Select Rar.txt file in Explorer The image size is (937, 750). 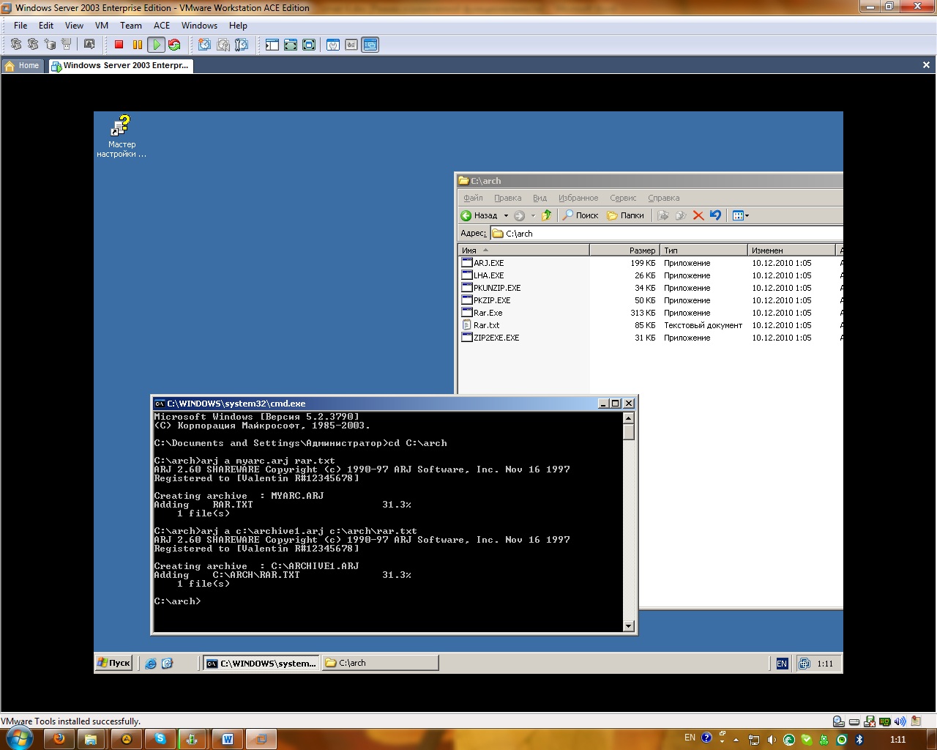pos(480,325)
